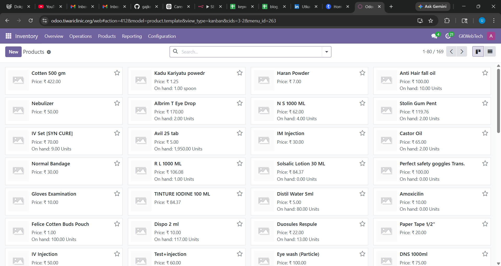Image resolution: width=501 pixels, height=266 pixels.
Task: Select the kanban view icon
Action: pyautogui.click(x=478, y=51)
